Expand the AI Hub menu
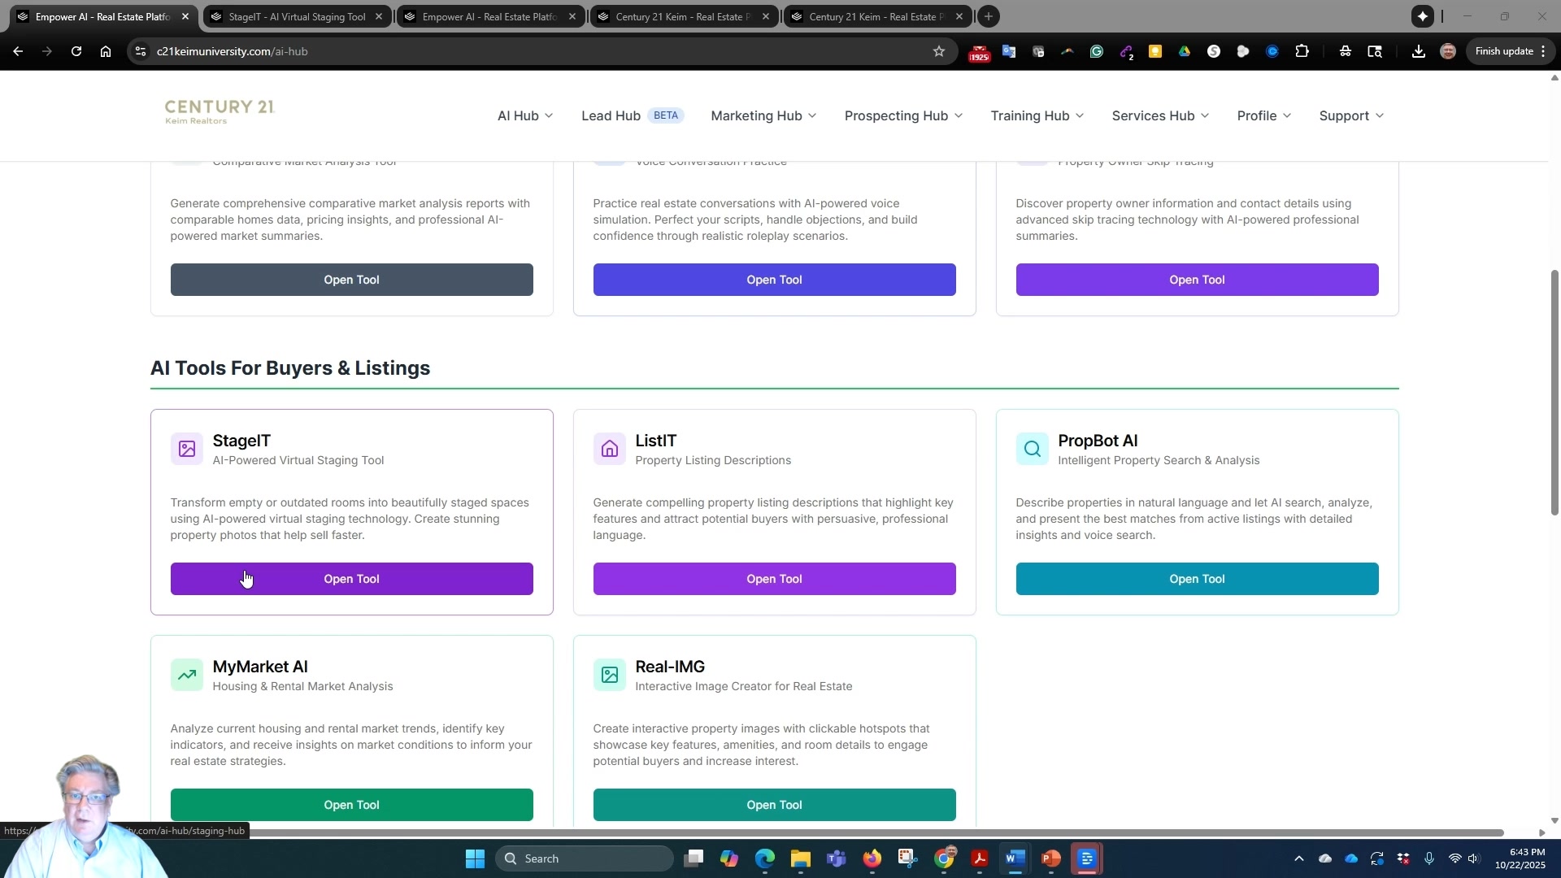Image resolution: width=1561 pixels, height=878 pixels. tap(525, 115)
